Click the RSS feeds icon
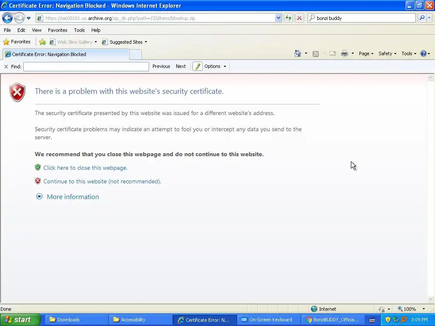The width and height of the screenshot is (435, 326). coord(316,54)
